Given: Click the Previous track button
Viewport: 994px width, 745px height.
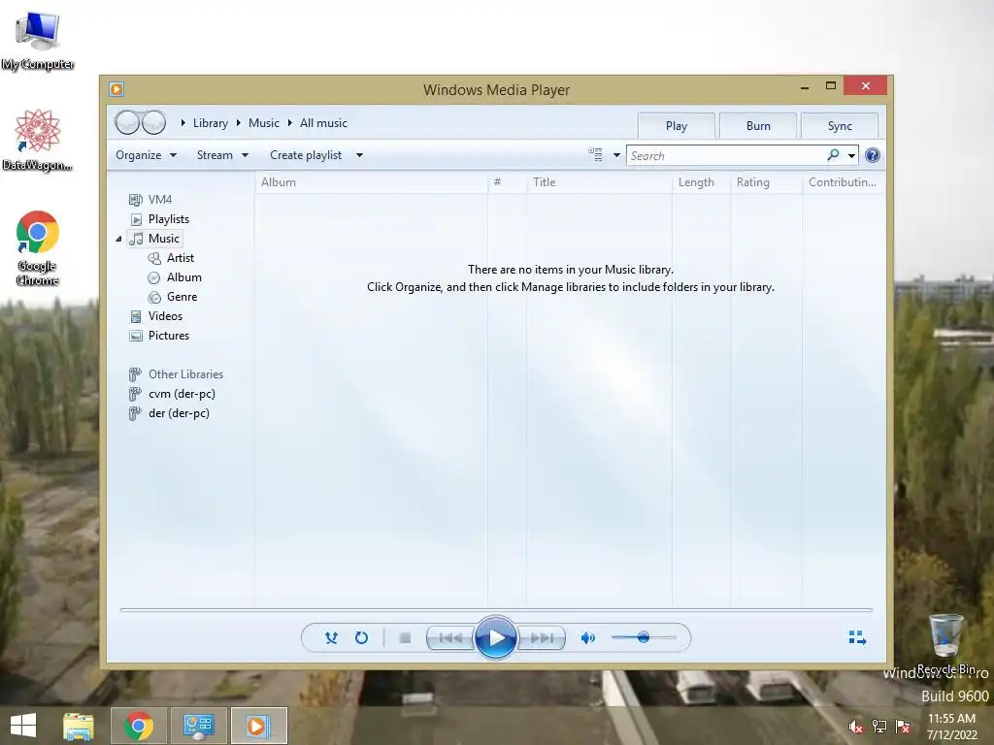Looking at the screenshot, I should point(450,638).
